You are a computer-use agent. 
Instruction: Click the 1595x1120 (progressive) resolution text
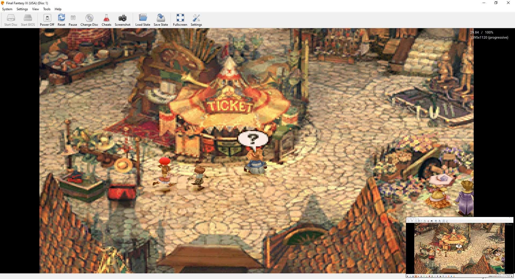coord(489,38)
